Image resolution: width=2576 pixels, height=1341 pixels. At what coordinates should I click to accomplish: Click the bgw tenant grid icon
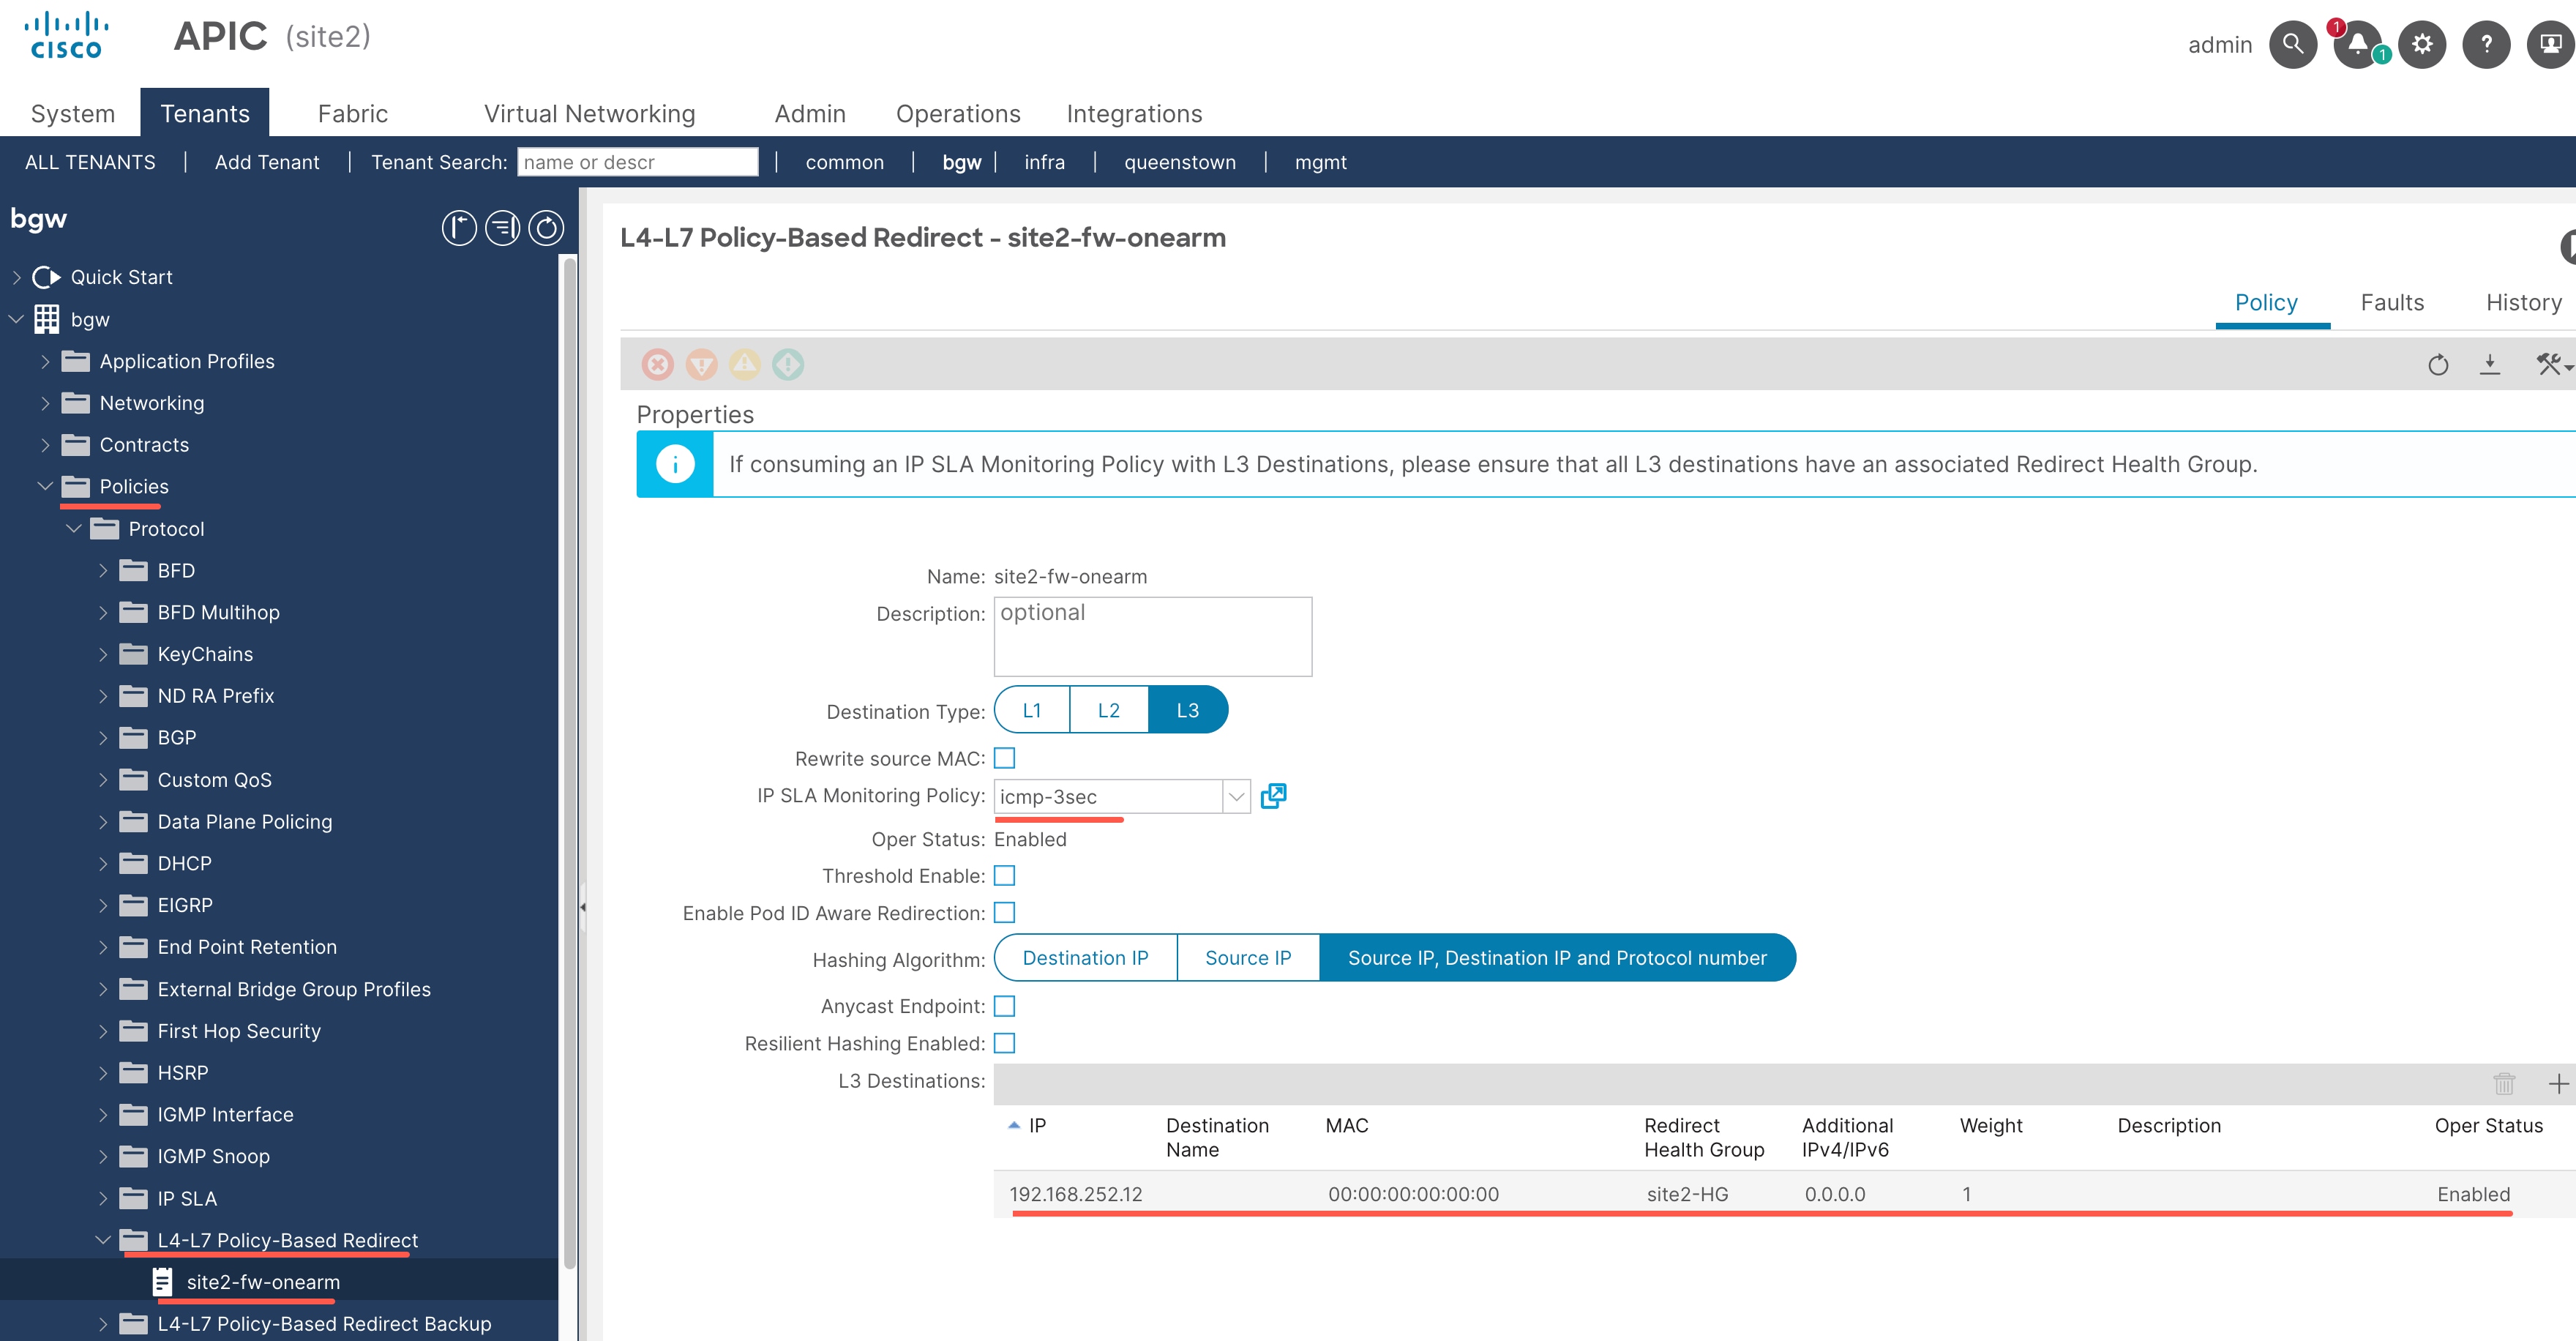pyautogui.click(x=46, y=319)
